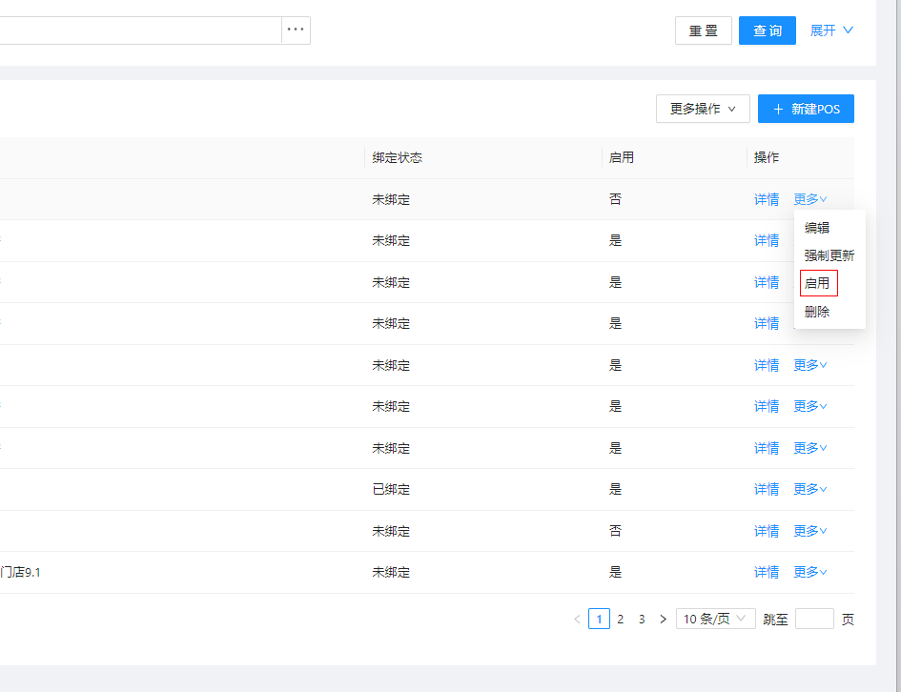The height and width of the screenshot is (692, 901).
Task: Go to page 3
Action: 642,619
